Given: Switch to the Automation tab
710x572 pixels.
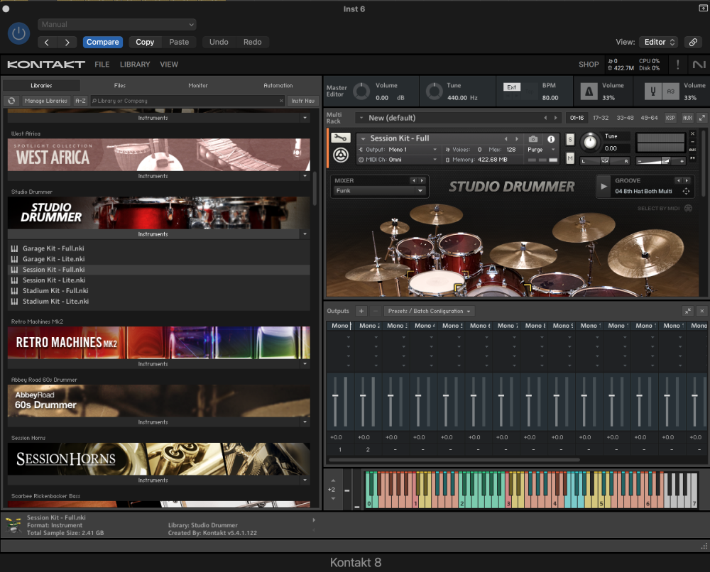Looking at the screenshot, I should (x=278, y=86).
